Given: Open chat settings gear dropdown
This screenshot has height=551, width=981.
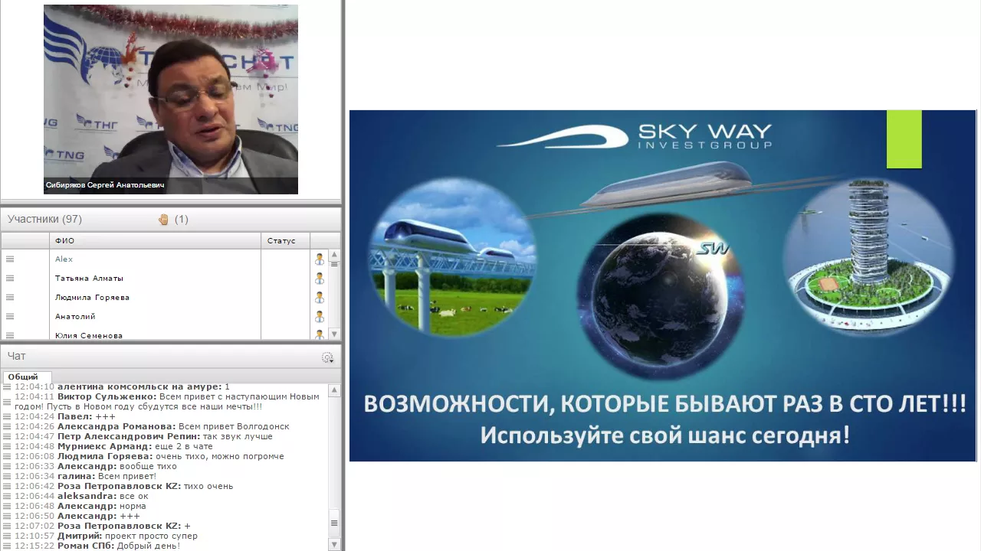Looking at the screenshot, I should (327, 357).
